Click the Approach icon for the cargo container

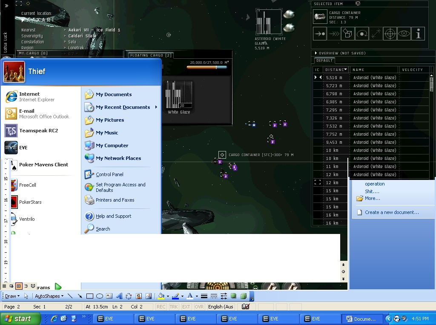coord(319,34)
